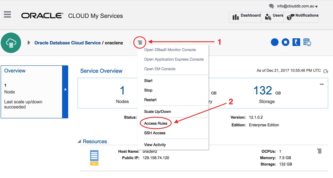Image resolution: width=333 pixels, height=178 pixels.
Task: Click the blue circle start icon
Action: click(275, 42)
